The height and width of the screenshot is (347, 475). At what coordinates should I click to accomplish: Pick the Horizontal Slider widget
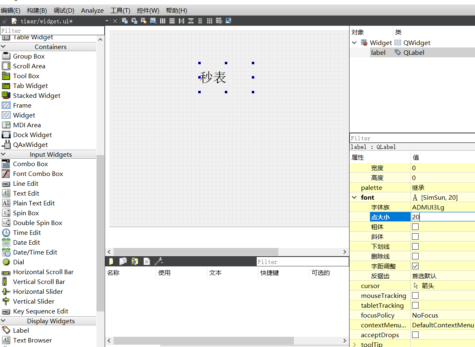pyautogui.click(x=38, y=291)
